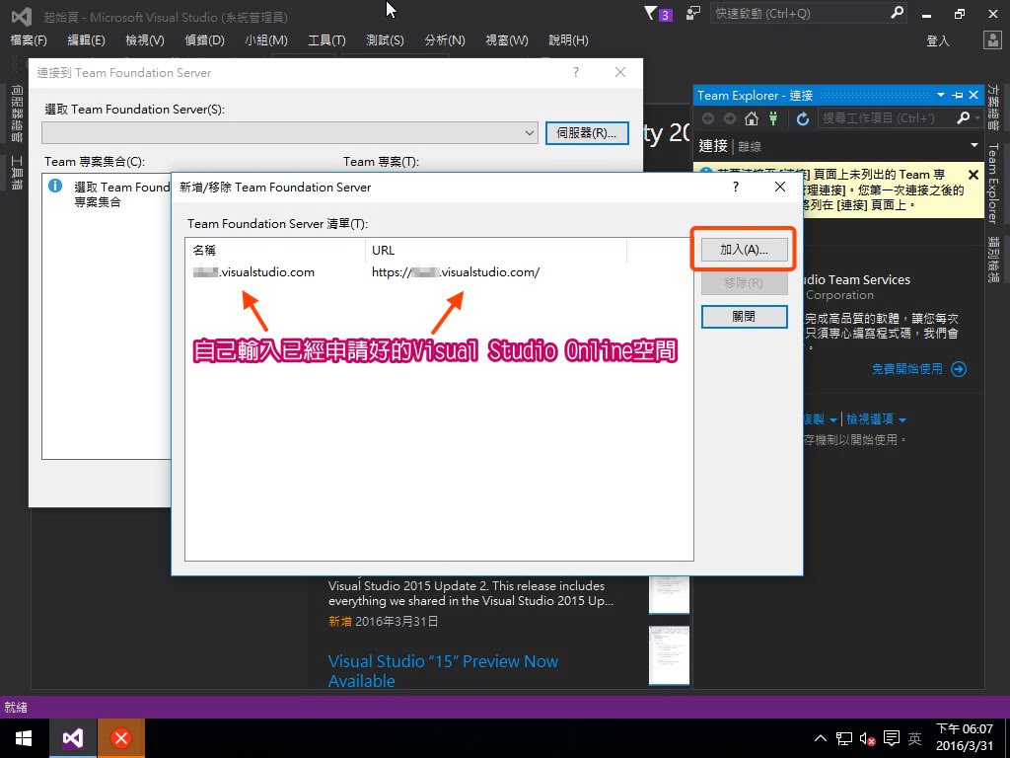Open the 工具箱 side tab

[17, 173]
